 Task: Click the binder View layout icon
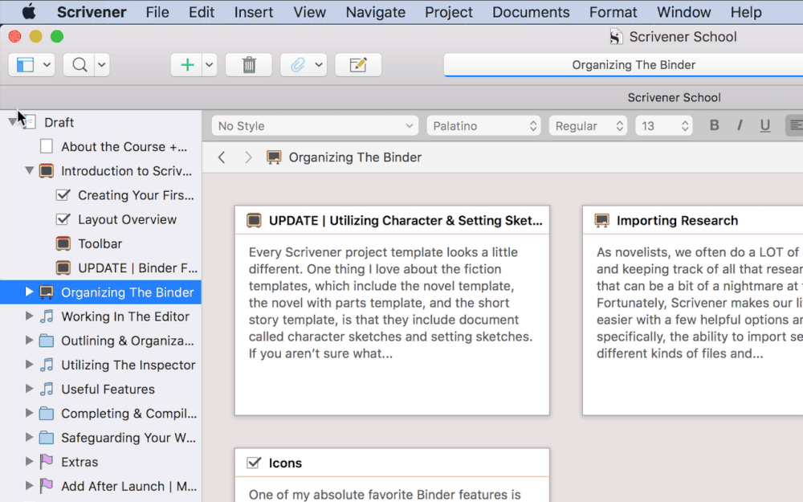(x=25, y=65)
